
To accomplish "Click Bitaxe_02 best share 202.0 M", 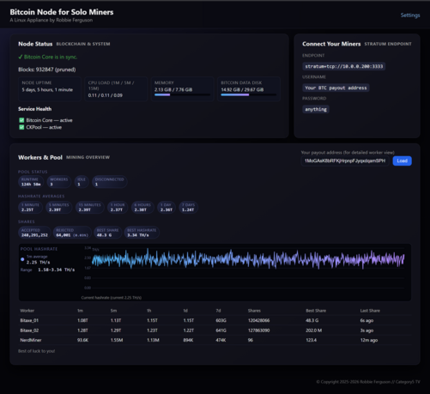I will [313, 330].
